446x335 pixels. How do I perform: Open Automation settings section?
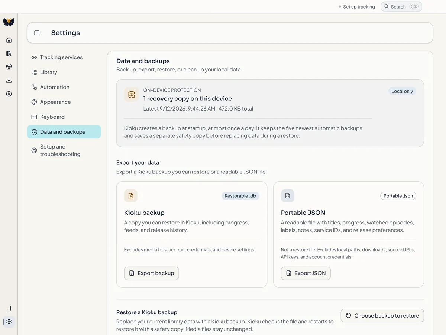pos(64,87)
